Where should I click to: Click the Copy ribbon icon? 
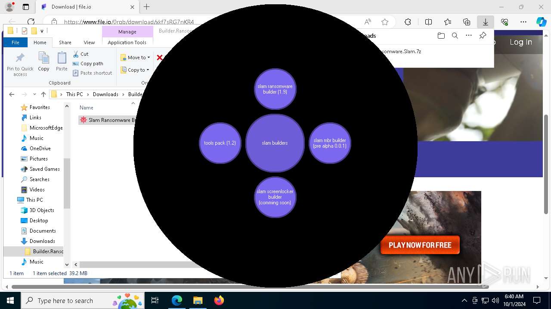coord(43,62)
